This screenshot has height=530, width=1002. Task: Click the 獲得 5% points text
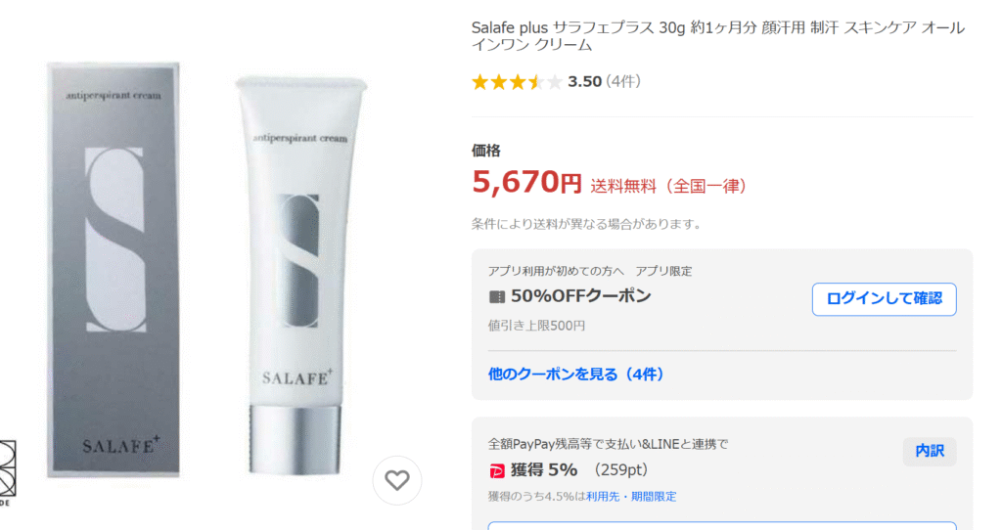point(544,469)
